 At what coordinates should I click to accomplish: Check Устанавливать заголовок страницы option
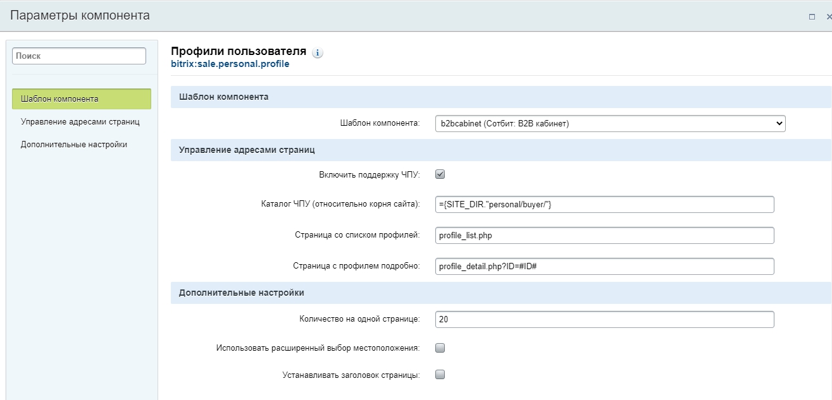click(x=440, y=374)
